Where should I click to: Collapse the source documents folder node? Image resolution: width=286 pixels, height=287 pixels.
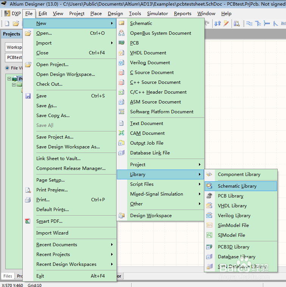[x=14, y=85]
